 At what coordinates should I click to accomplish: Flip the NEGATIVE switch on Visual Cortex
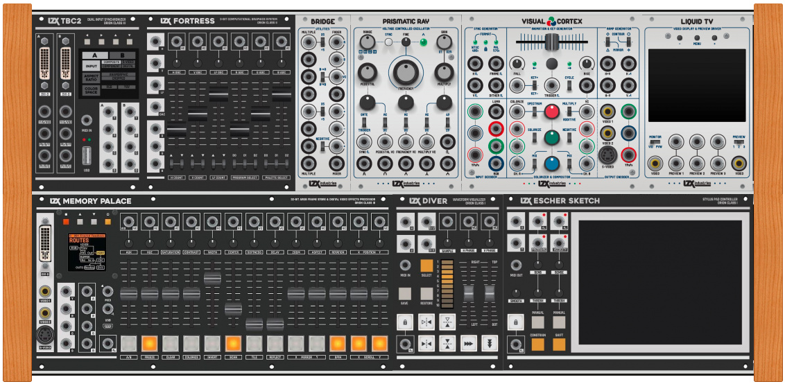(x=569, y=138)
